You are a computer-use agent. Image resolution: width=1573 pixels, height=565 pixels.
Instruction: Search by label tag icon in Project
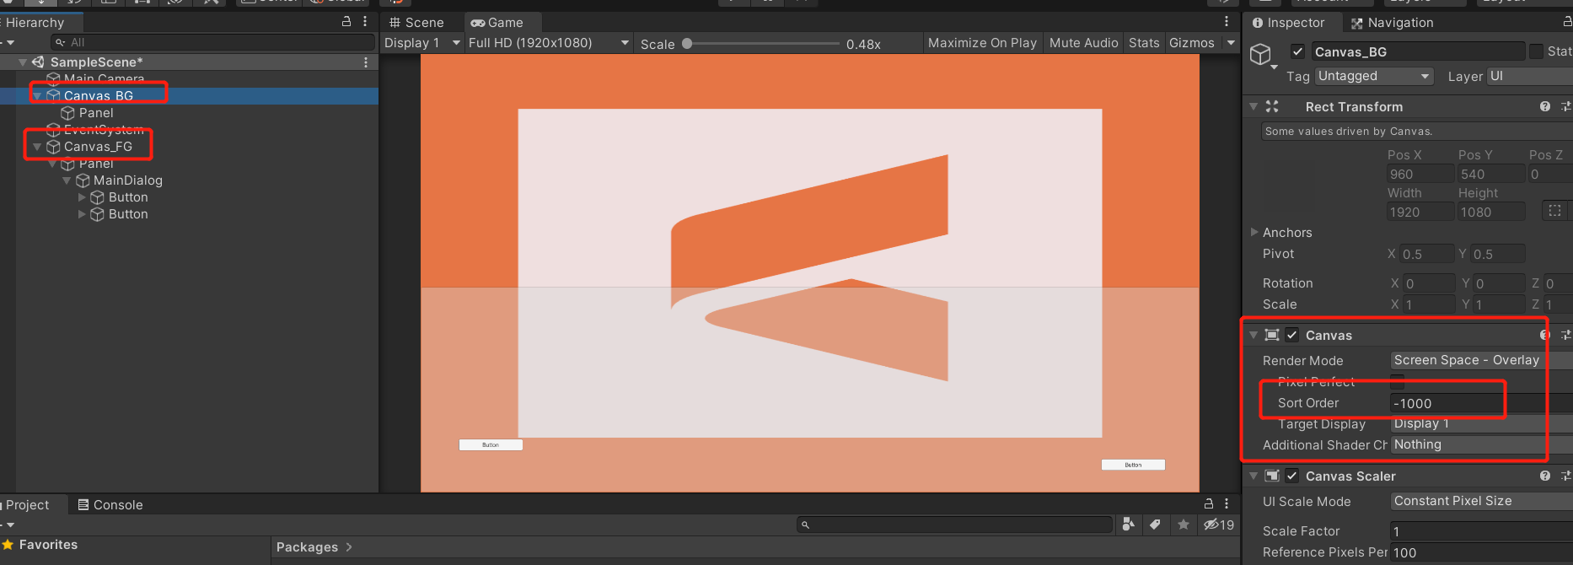click(1155, 525)
